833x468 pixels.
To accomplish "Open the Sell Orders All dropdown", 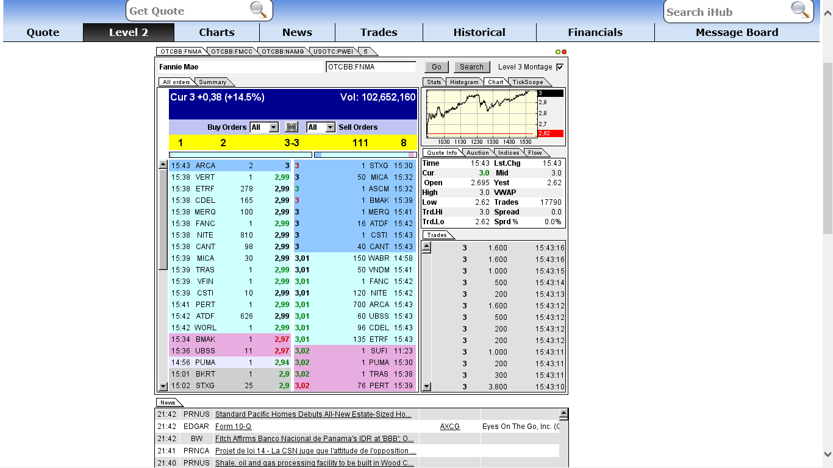I will [x=330, y=127].
